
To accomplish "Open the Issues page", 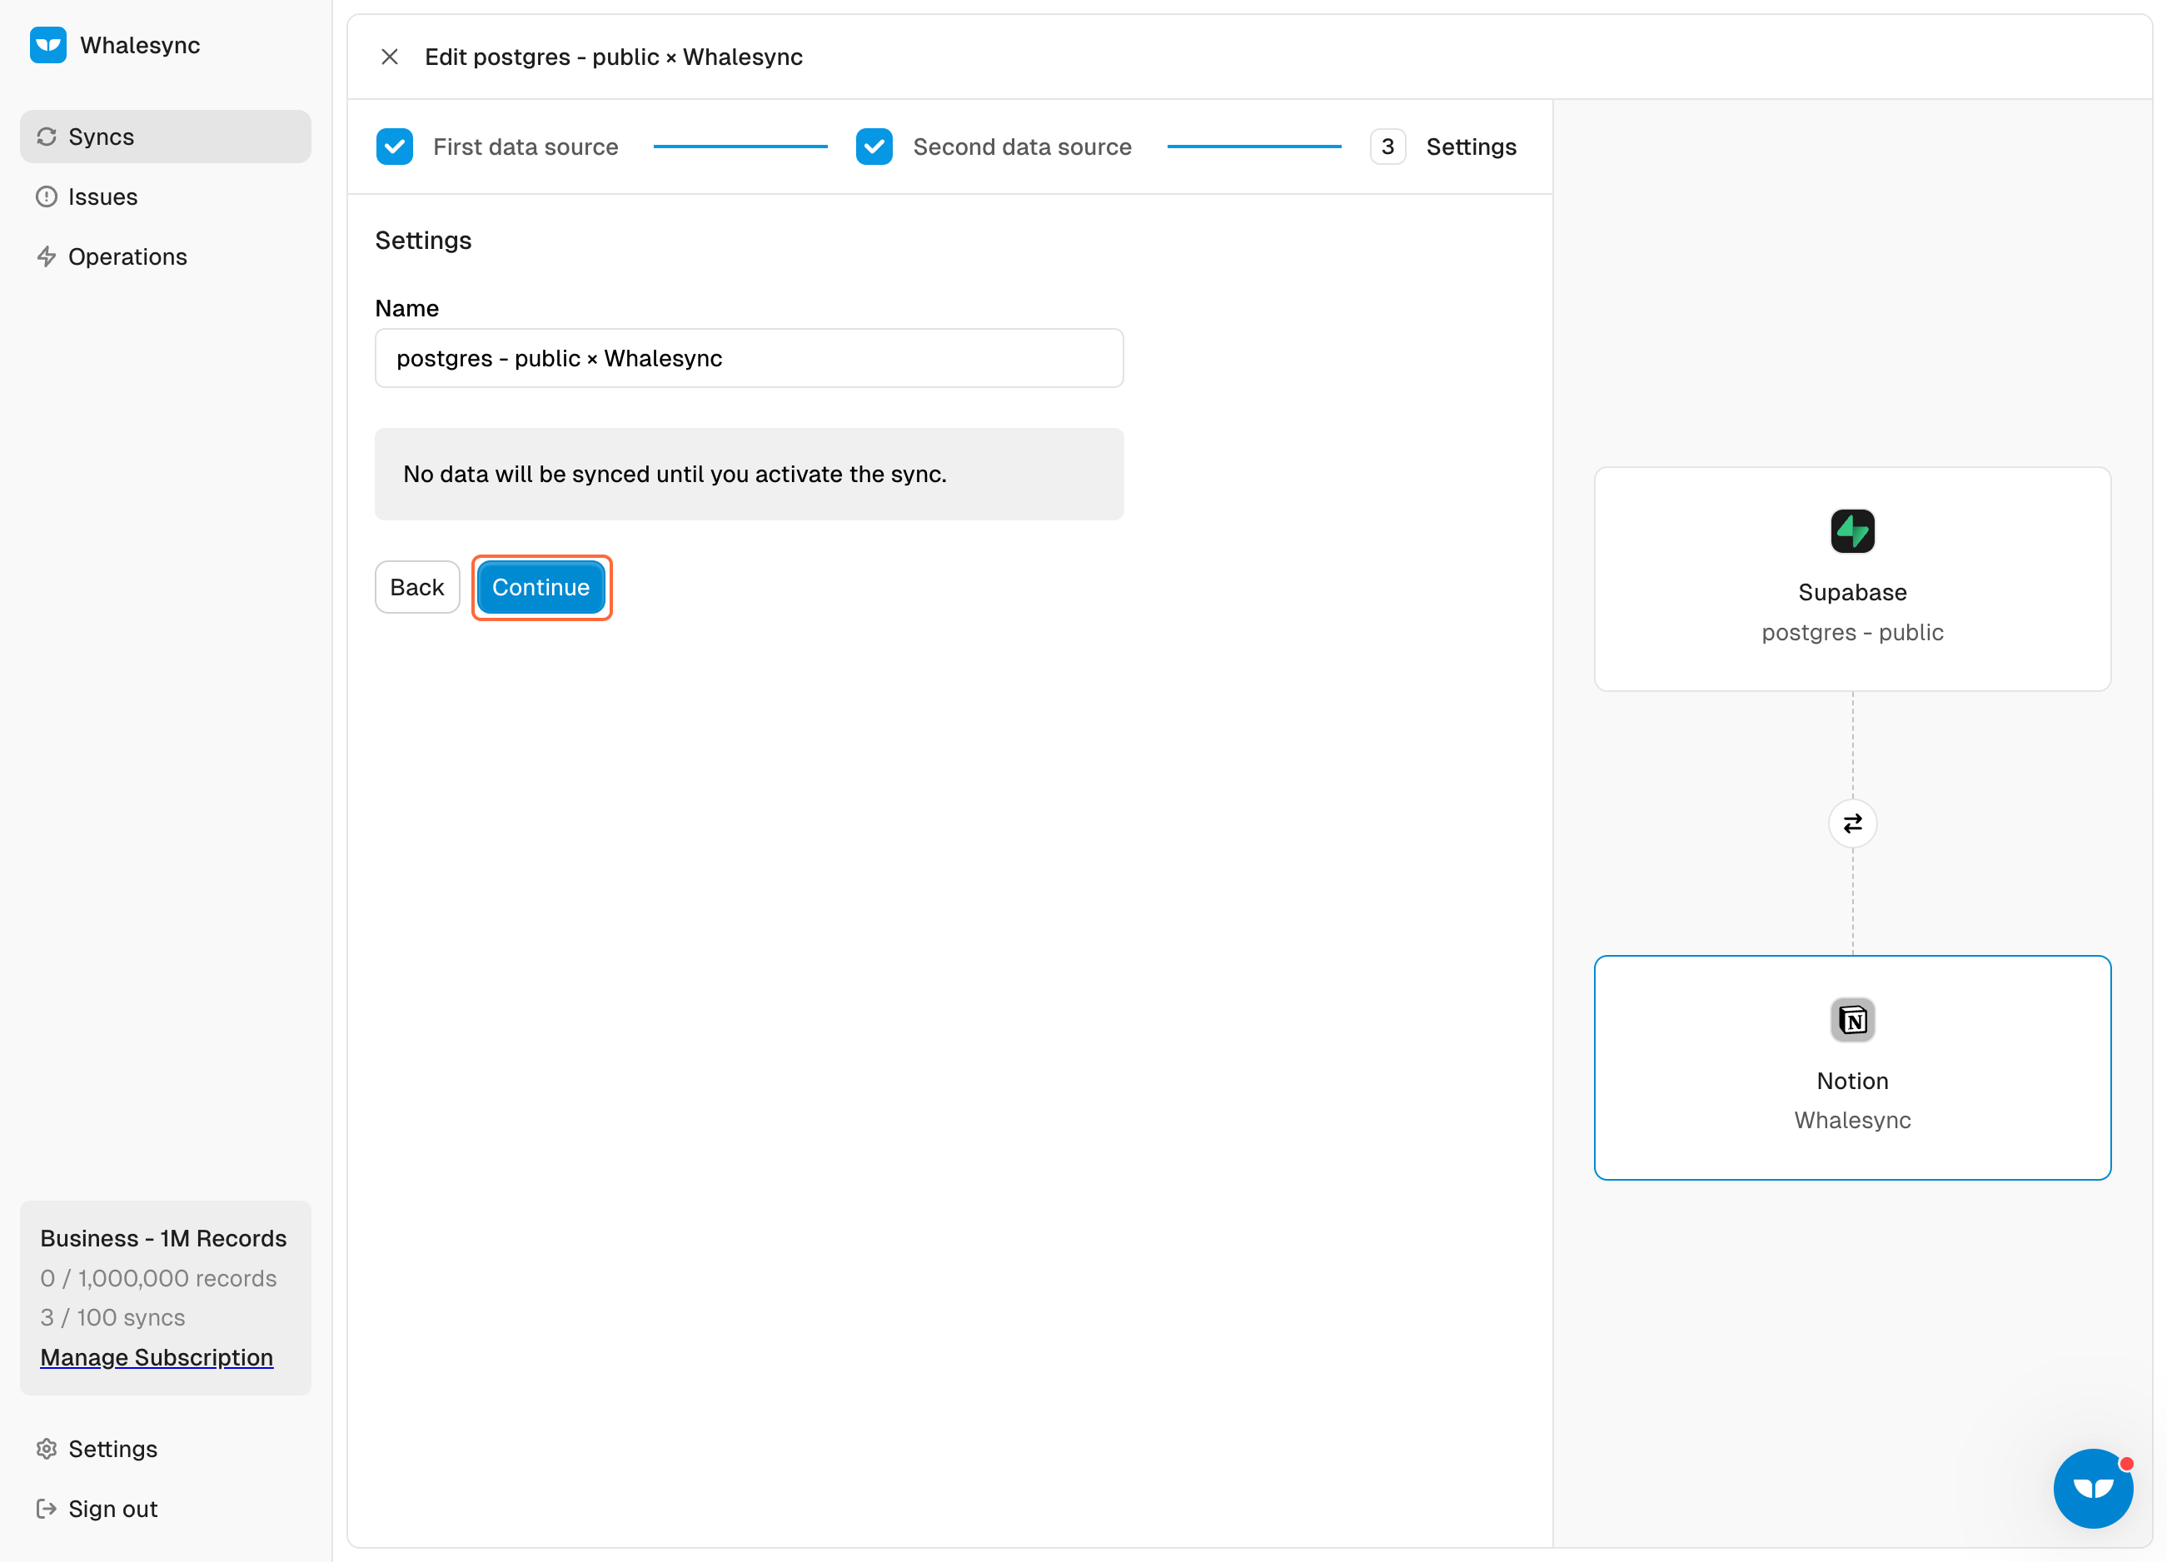I will click(165, 196).
